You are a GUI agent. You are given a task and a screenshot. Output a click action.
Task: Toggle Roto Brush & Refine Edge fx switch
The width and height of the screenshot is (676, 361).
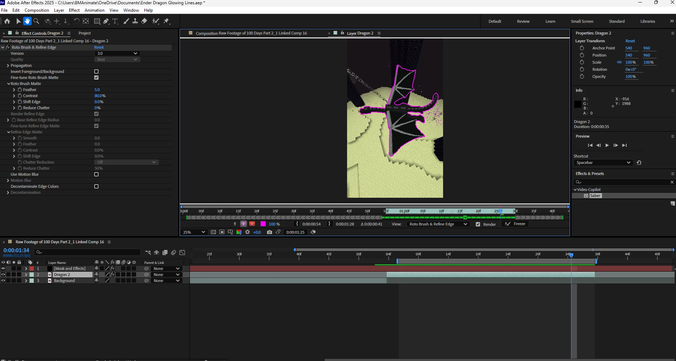click(x=8, y=47)
